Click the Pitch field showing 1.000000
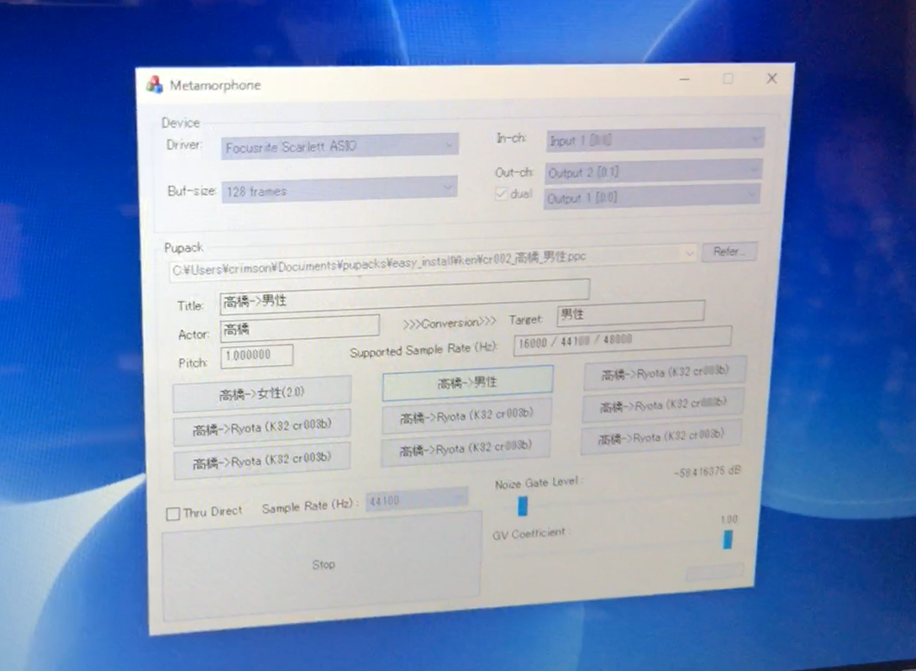Screen dimensions: 916x671 click(x=256, y=356)
